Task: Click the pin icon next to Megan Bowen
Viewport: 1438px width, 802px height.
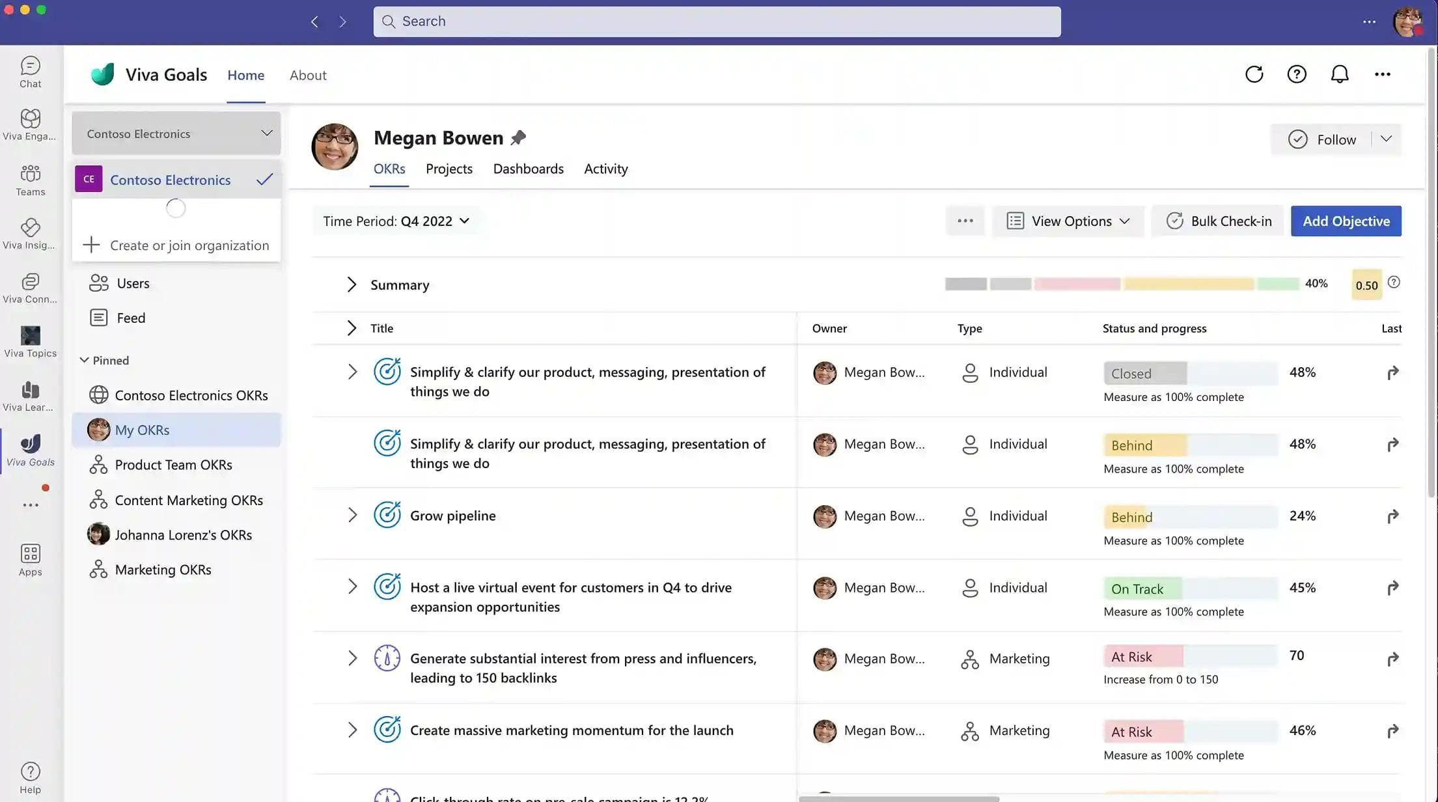Action: coord(518,138)
